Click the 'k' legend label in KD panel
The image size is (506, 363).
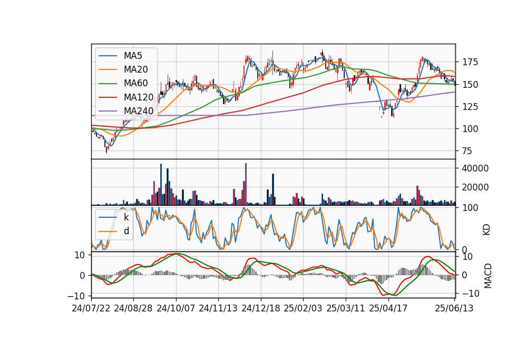click(126, 217)
